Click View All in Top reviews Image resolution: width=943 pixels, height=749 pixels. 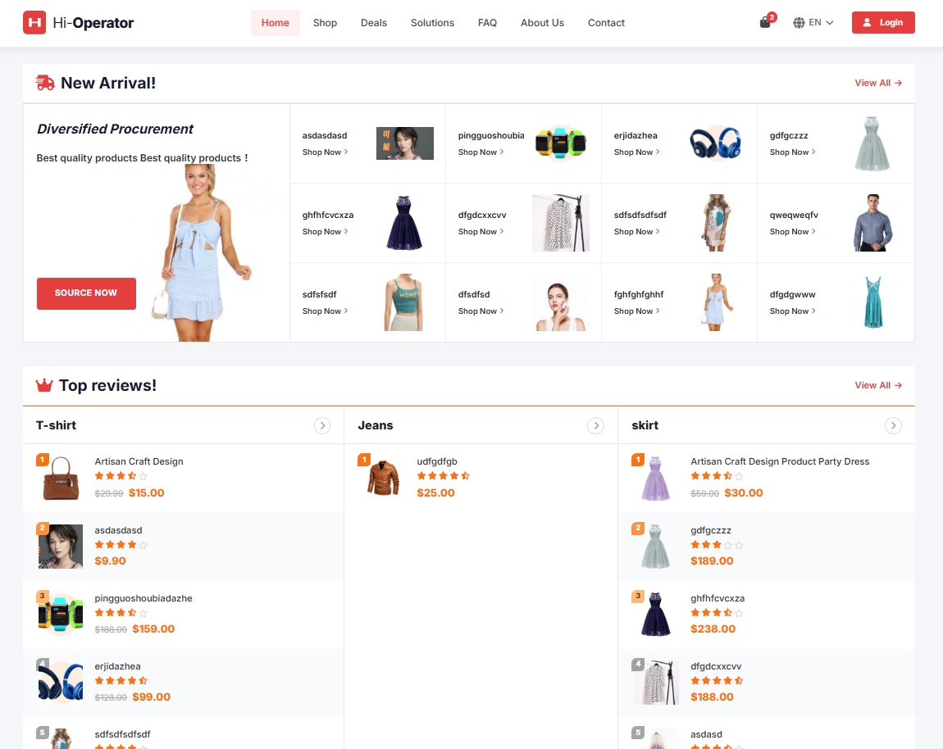(x=877, y=385)
